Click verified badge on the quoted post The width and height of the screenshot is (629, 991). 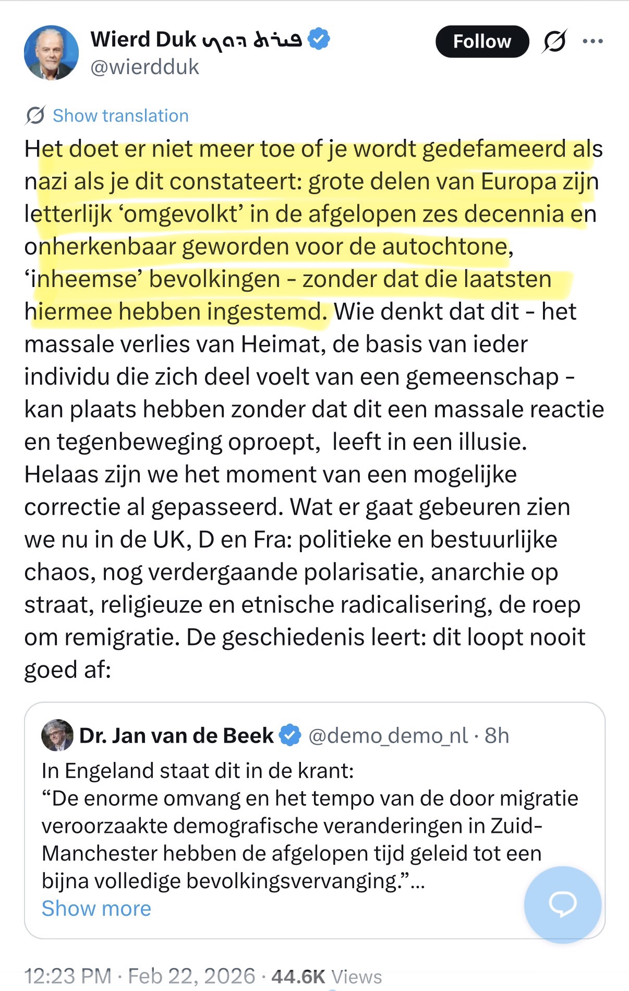point(290,735)
